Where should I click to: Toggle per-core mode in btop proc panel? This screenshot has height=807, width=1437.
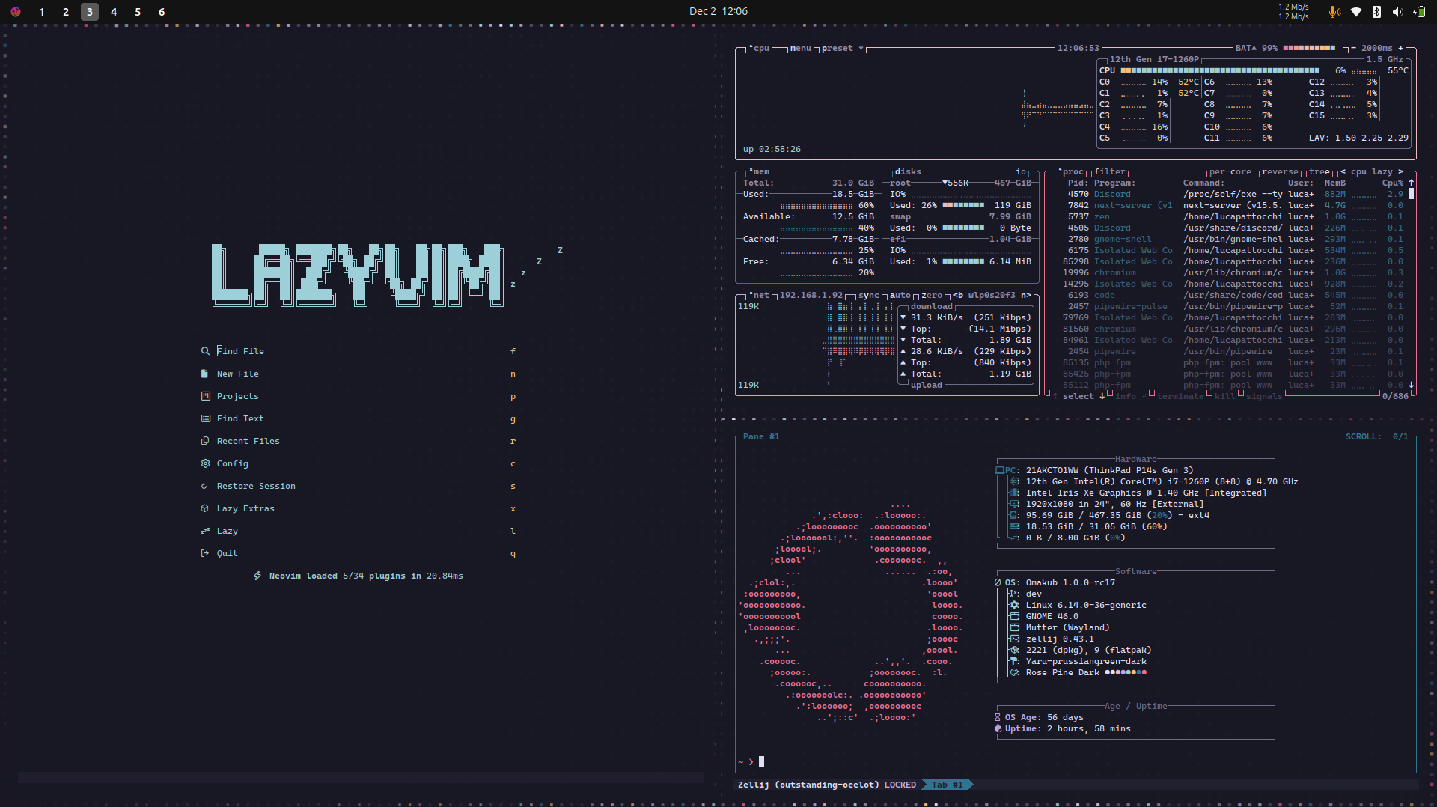click(x=1230, y=172)
